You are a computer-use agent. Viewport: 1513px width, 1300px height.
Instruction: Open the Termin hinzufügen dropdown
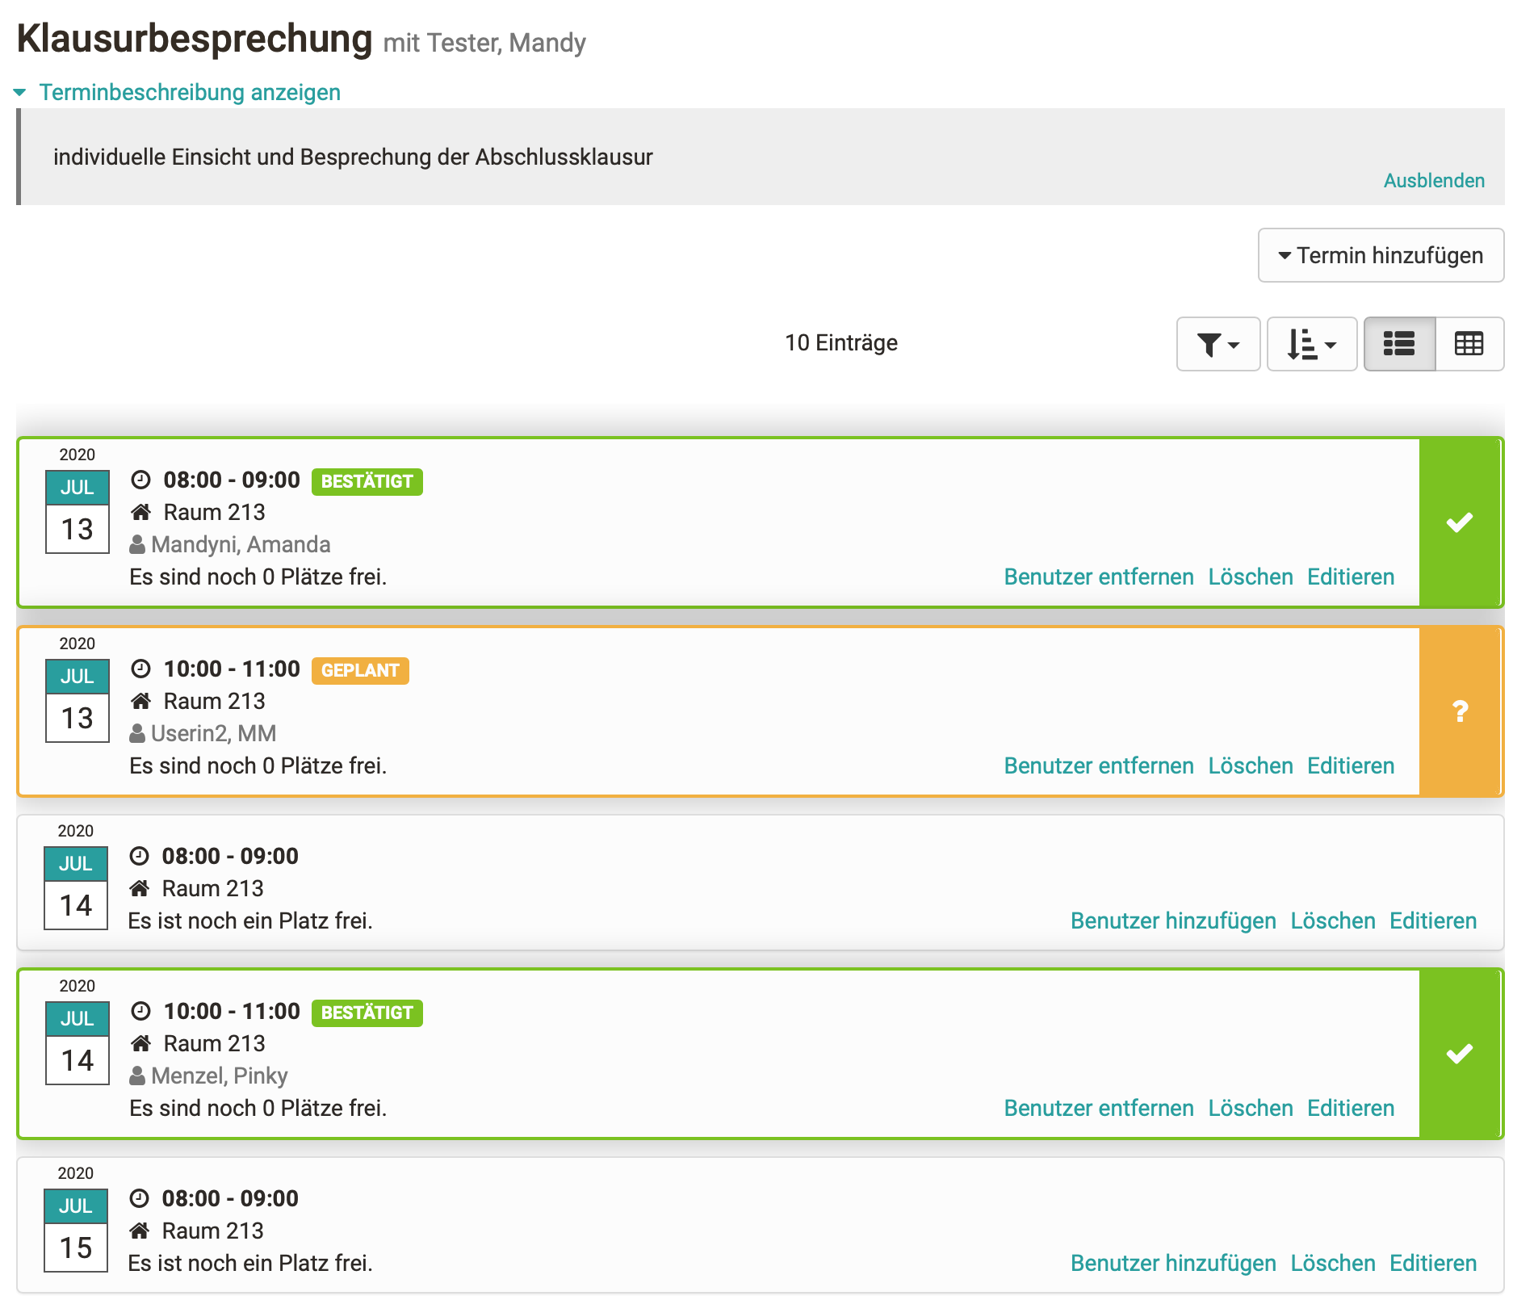coord(1381,255)
